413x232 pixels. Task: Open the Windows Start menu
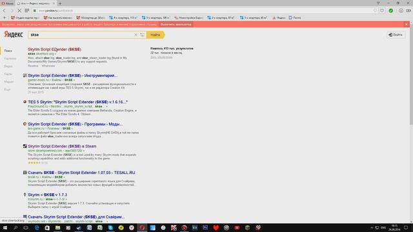click(x=5, y=227)
